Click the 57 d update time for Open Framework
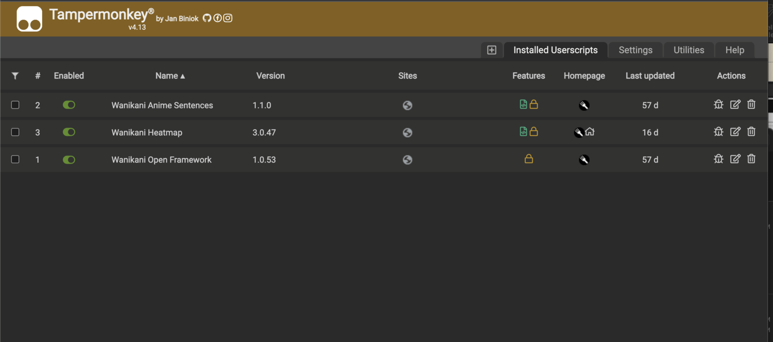The height and width of the screenshot is (342, 773). coord(650,160)
